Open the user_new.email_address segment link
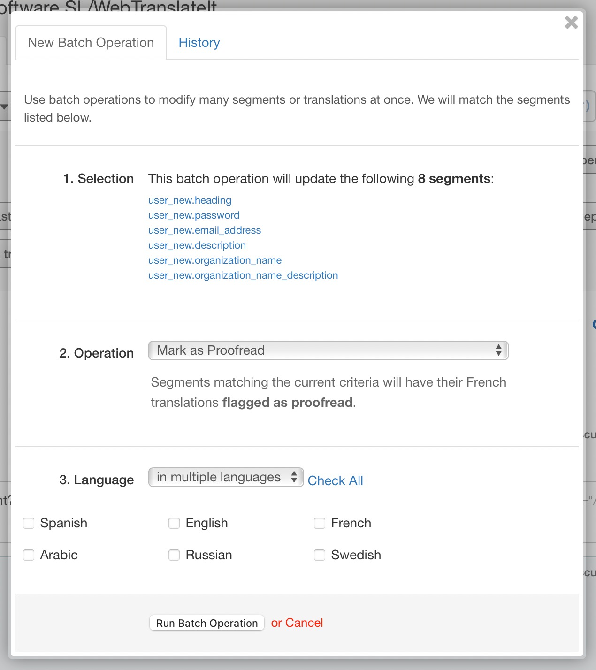The width and height of the screenshot is (596, 670). [x=205, y=230]
